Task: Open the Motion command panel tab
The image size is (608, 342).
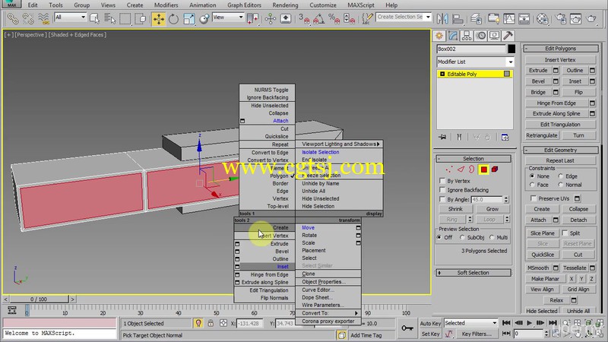Action: click(x=481, y=36)
